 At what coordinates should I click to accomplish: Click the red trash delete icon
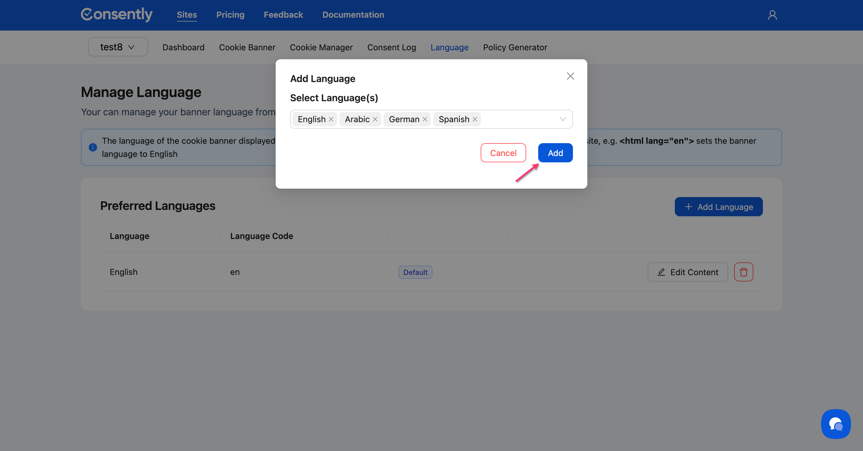tap(743, 272)
